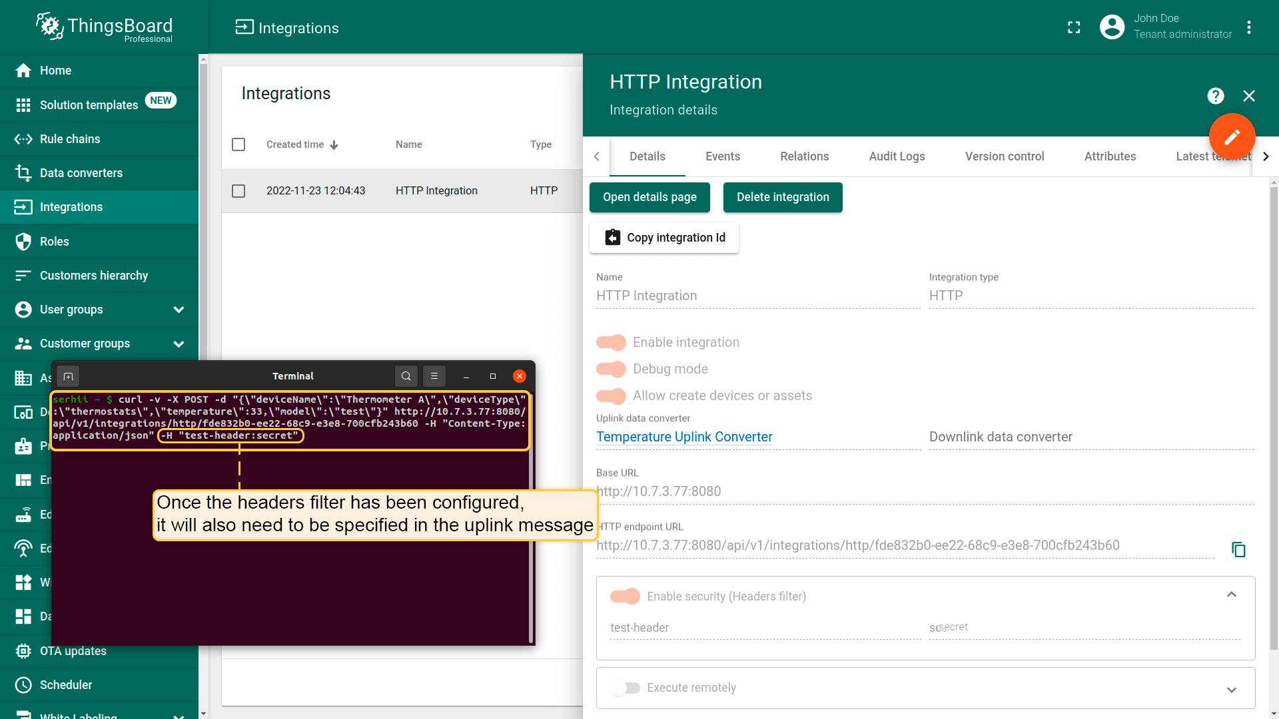Open the Version control tab
The image size is (1279, 719).
coord(1005,156)
